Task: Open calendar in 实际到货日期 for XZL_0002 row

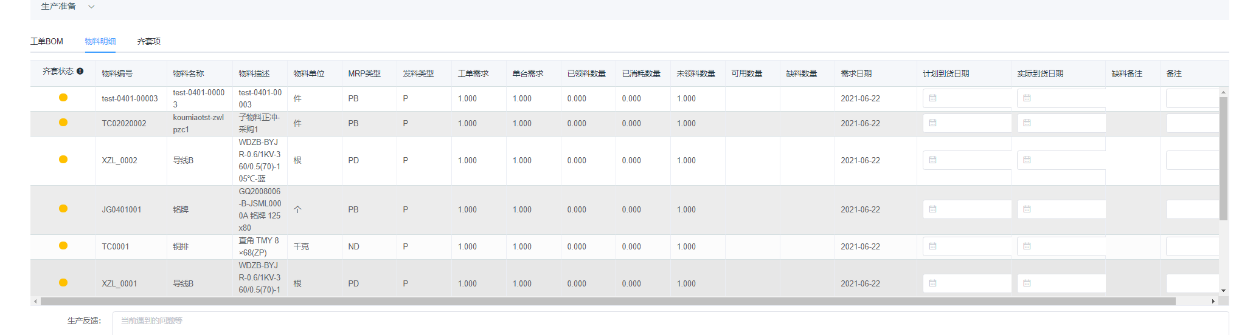Action: pyautogui.click(x=1027, y=160)
